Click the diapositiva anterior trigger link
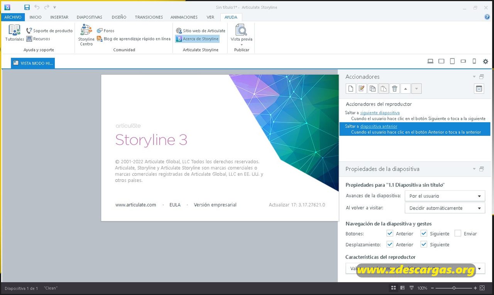The height and width of the screenshot is (295, 494). (379, 126)
